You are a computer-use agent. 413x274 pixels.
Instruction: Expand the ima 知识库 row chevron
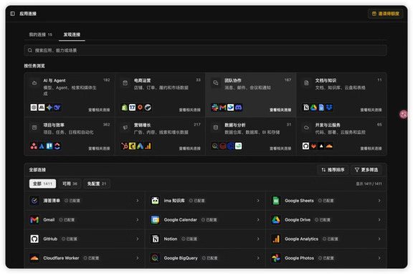point(258,201)
